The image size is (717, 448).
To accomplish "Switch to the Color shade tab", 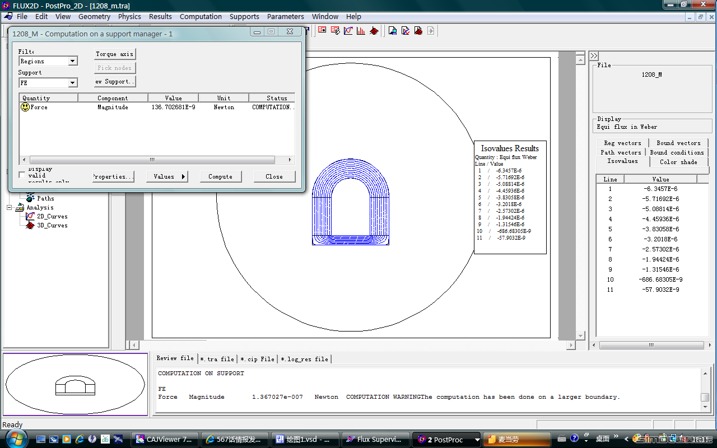I will 678,162.
